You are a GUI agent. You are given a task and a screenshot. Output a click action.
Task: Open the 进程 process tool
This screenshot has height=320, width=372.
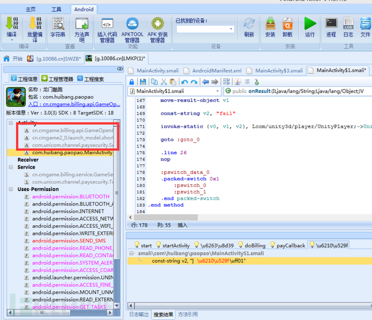[331, 27]
